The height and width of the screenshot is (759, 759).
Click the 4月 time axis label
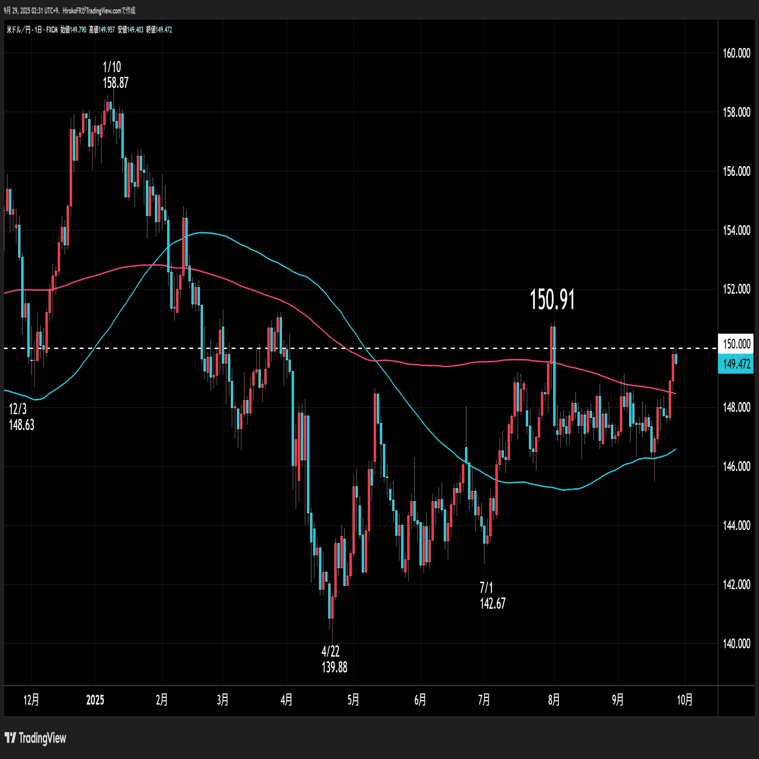(287, 700)
